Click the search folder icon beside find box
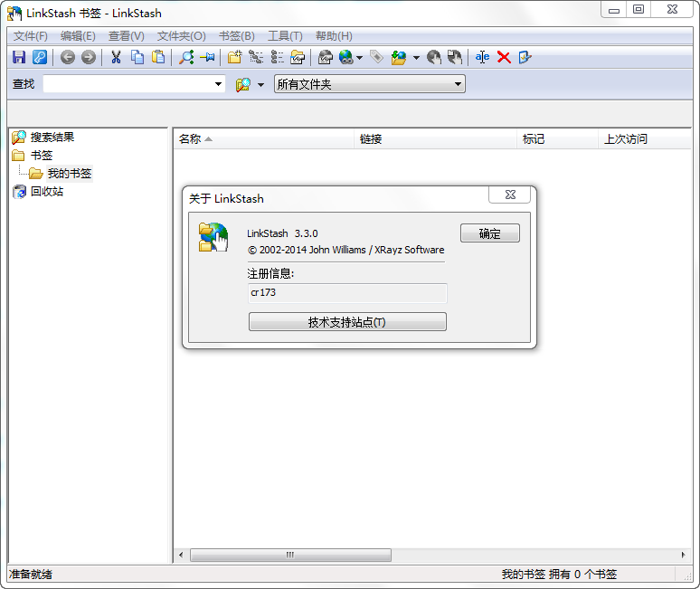The height and width of the screenshot is (589, 700). 243,84
